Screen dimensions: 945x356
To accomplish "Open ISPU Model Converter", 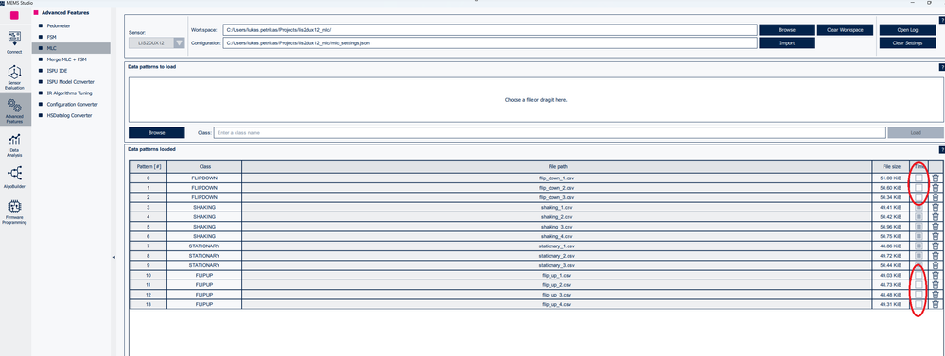I will pos(71,82).
